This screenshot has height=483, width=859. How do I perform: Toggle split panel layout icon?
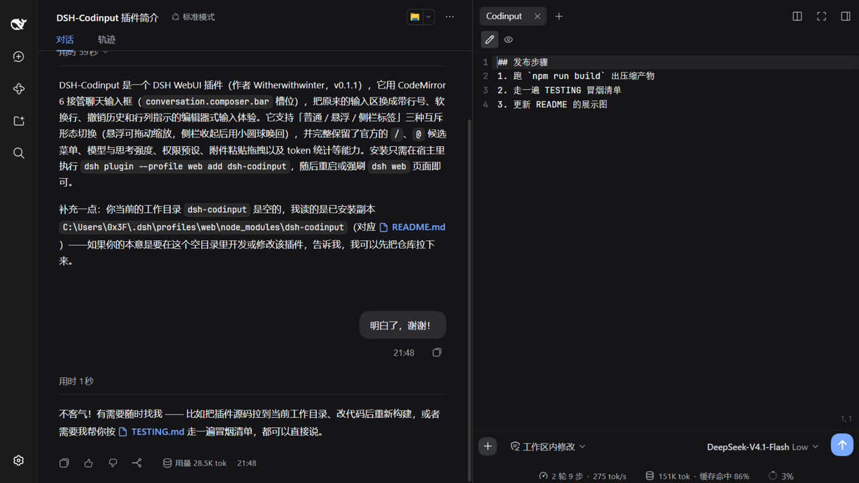click(x=797, y=16)
